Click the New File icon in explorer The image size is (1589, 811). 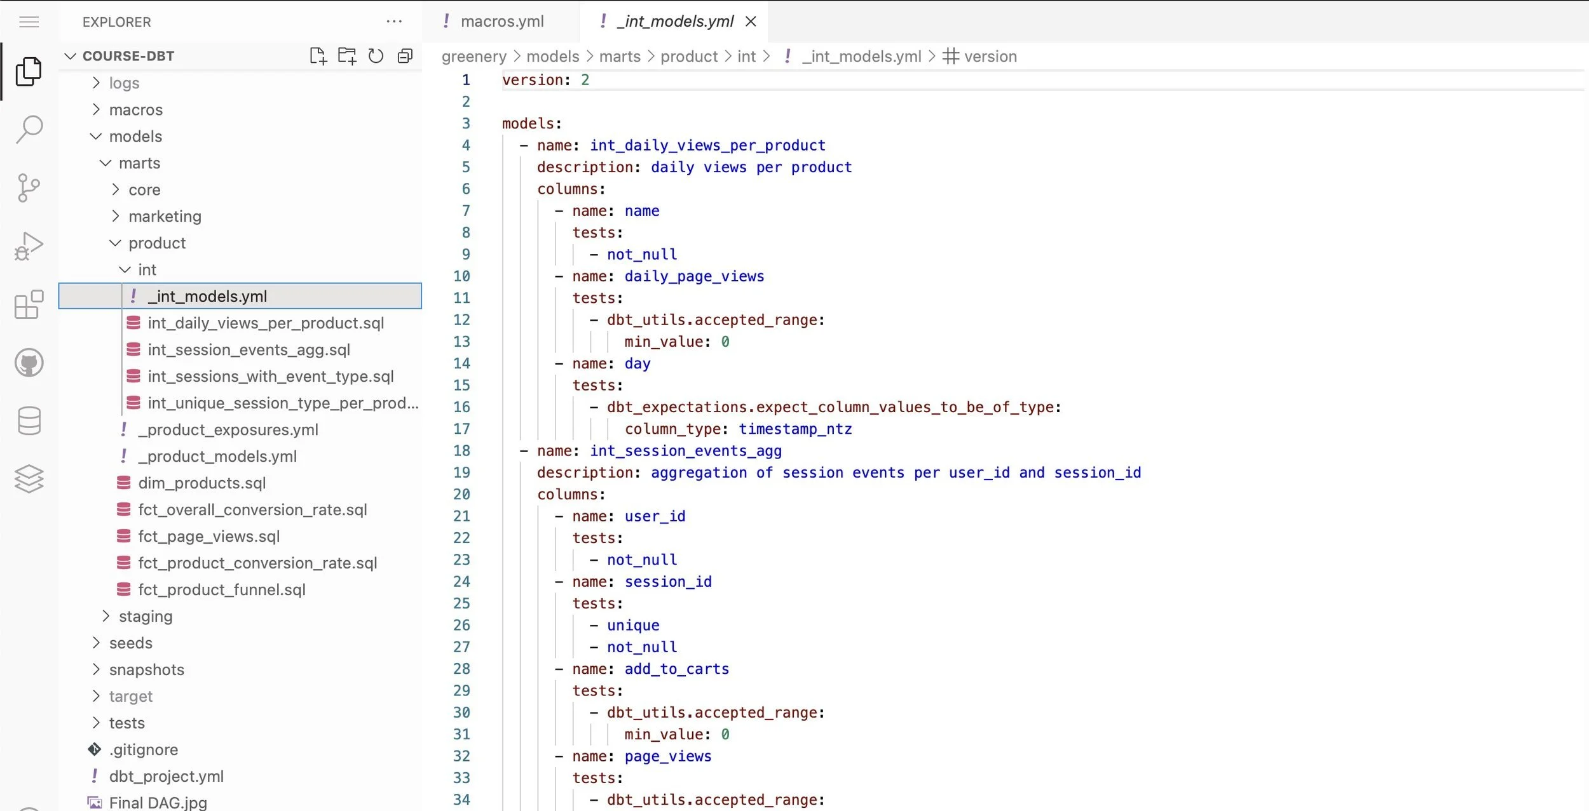318,56
